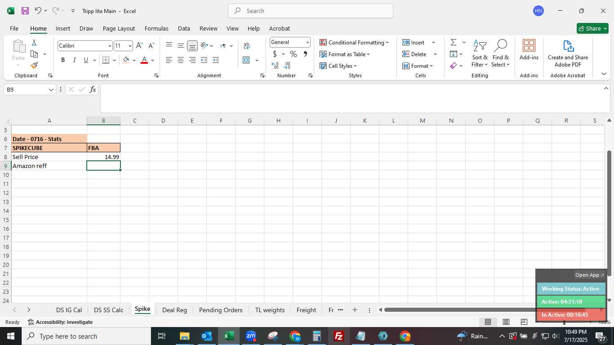614x345 pixels.
Task: Apply the comma style
Action: click(x=305, y=54)
